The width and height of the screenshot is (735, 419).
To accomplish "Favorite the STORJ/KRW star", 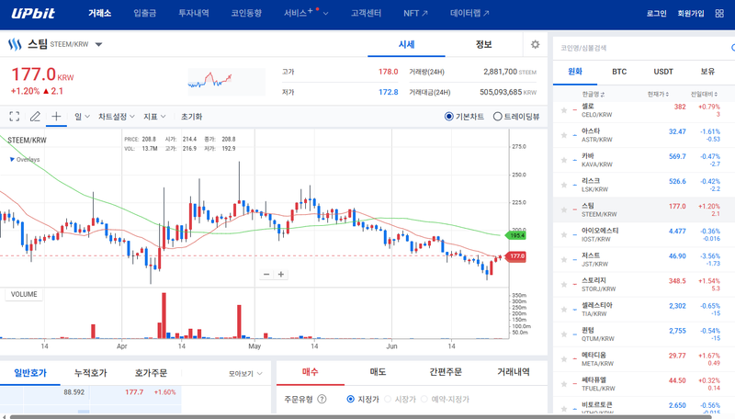I will point(564,284).
